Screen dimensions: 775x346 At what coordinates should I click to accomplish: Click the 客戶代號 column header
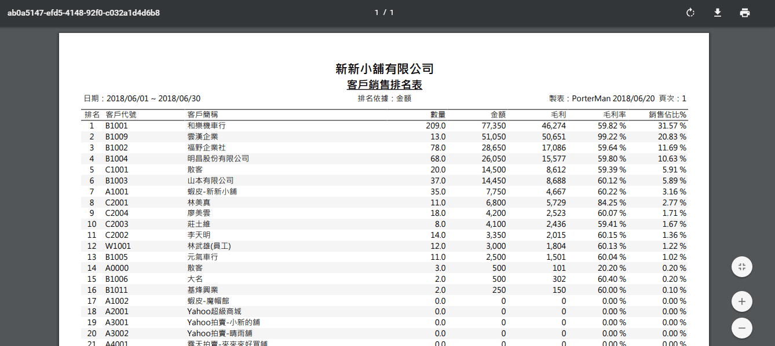coord(120,115)
